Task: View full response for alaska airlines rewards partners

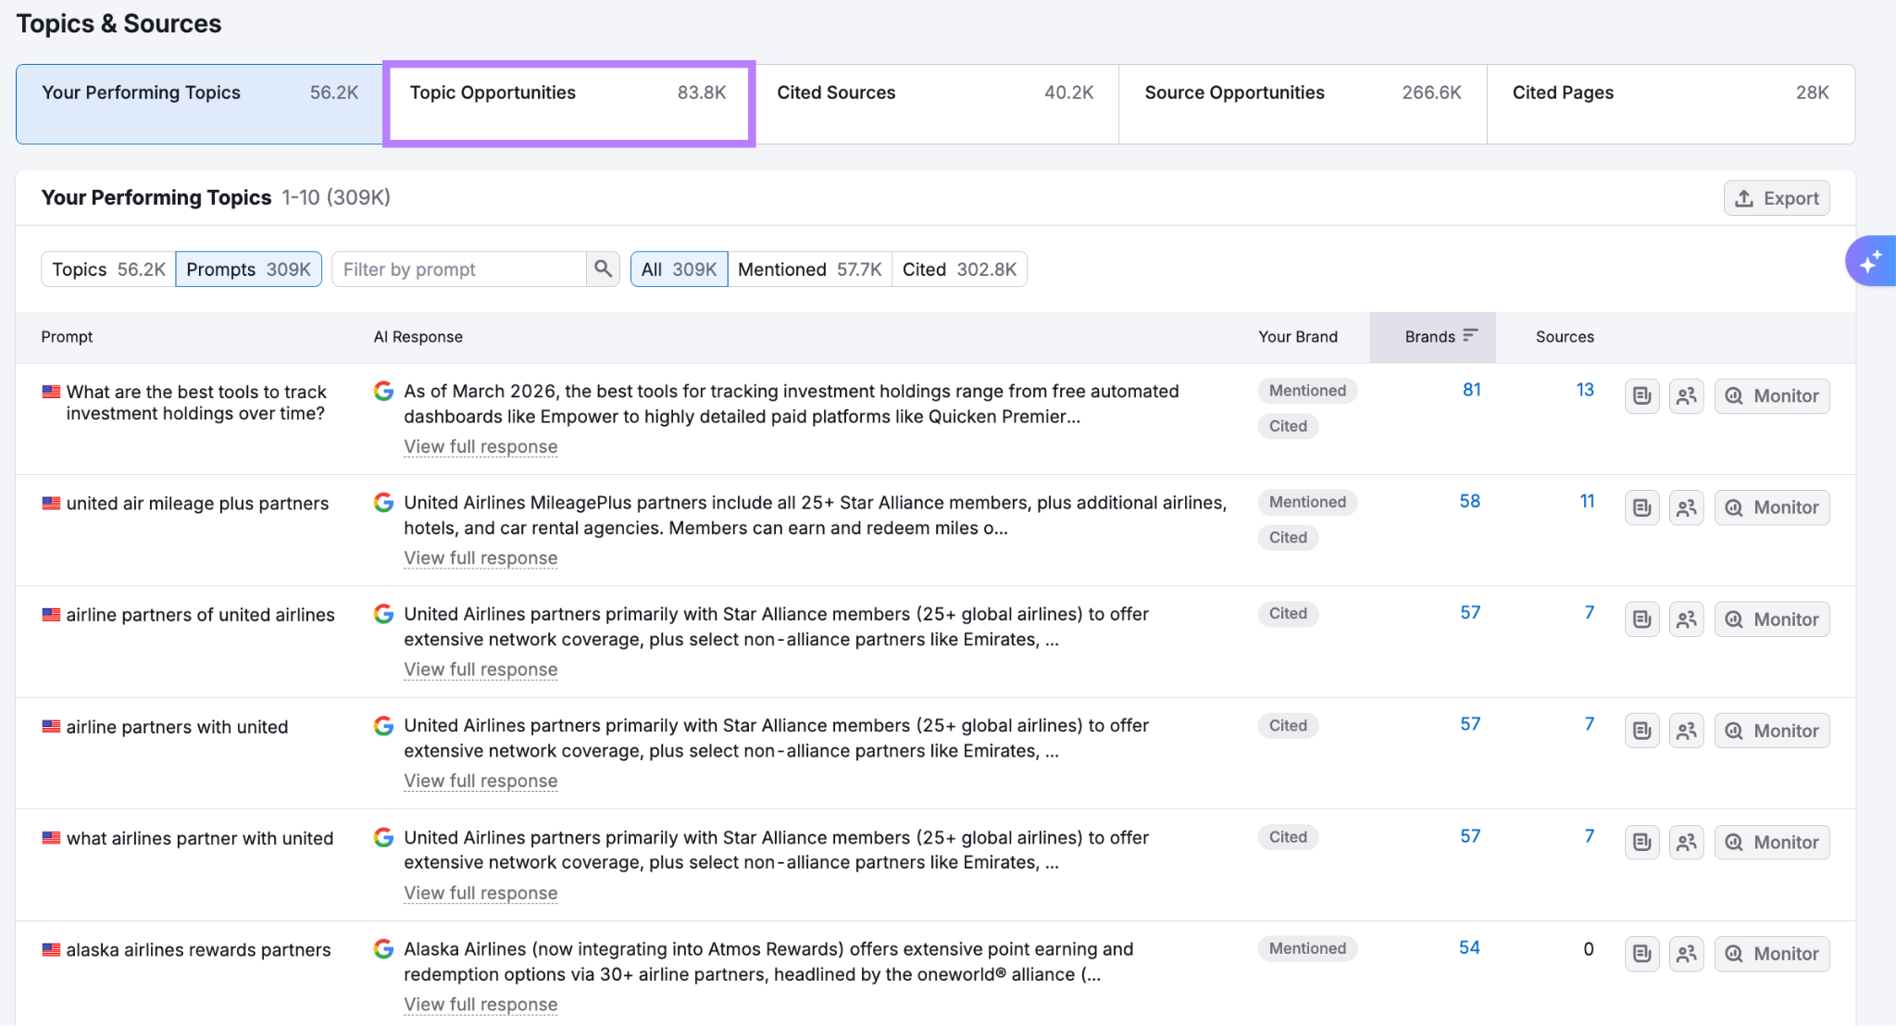Action: tap(480, 1005)
